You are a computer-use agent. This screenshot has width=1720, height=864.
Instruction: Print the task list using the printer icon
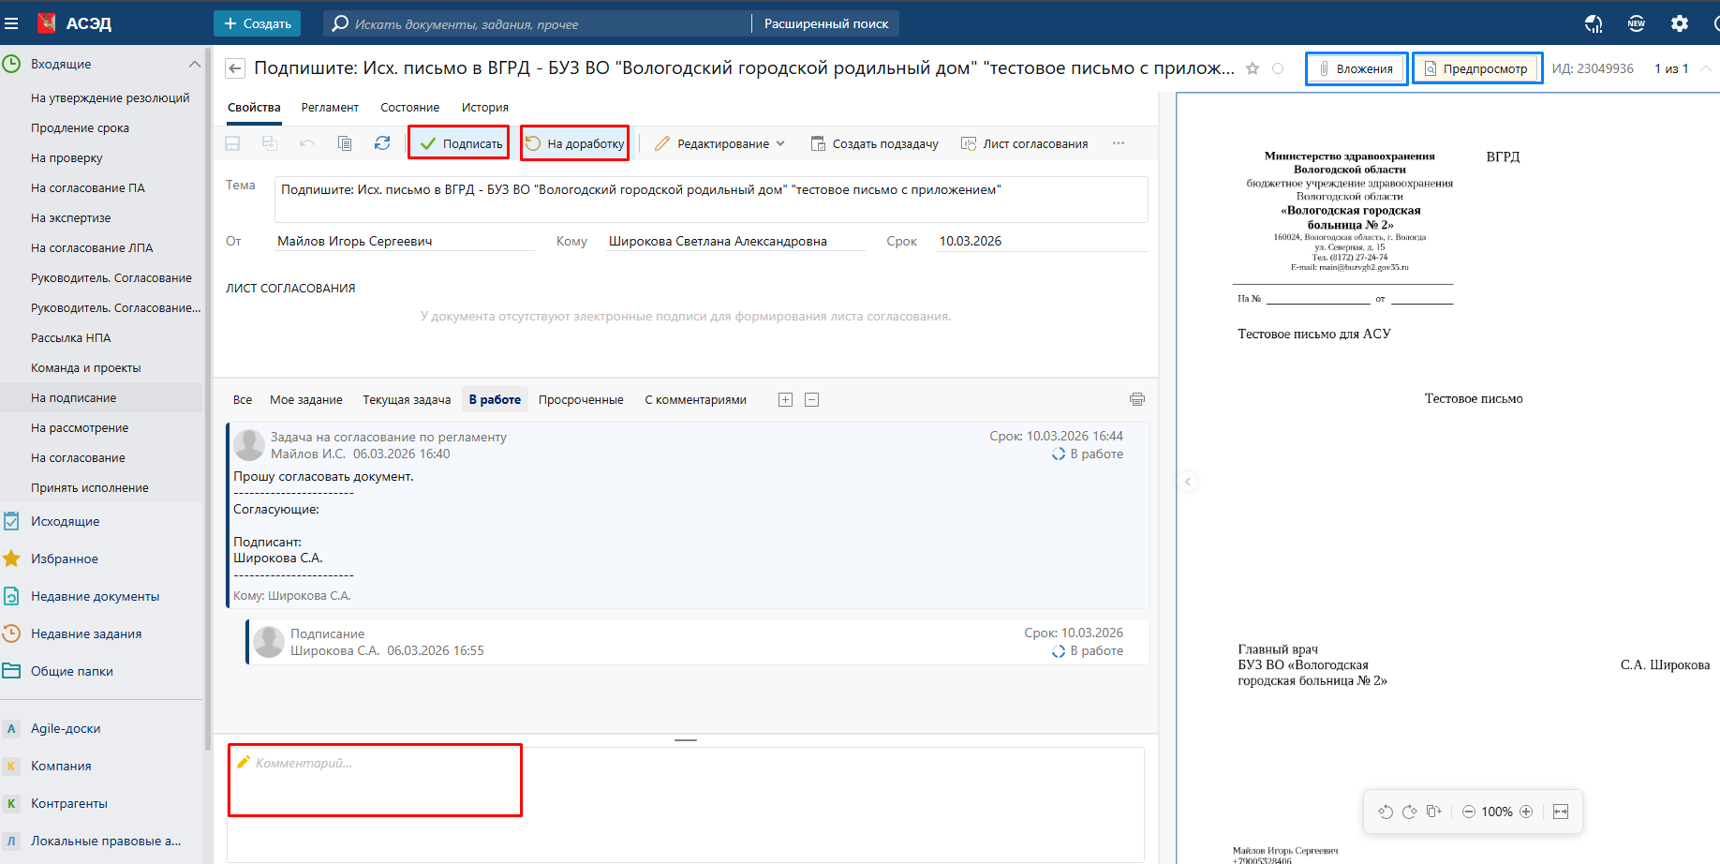[x=1137, y=399]
